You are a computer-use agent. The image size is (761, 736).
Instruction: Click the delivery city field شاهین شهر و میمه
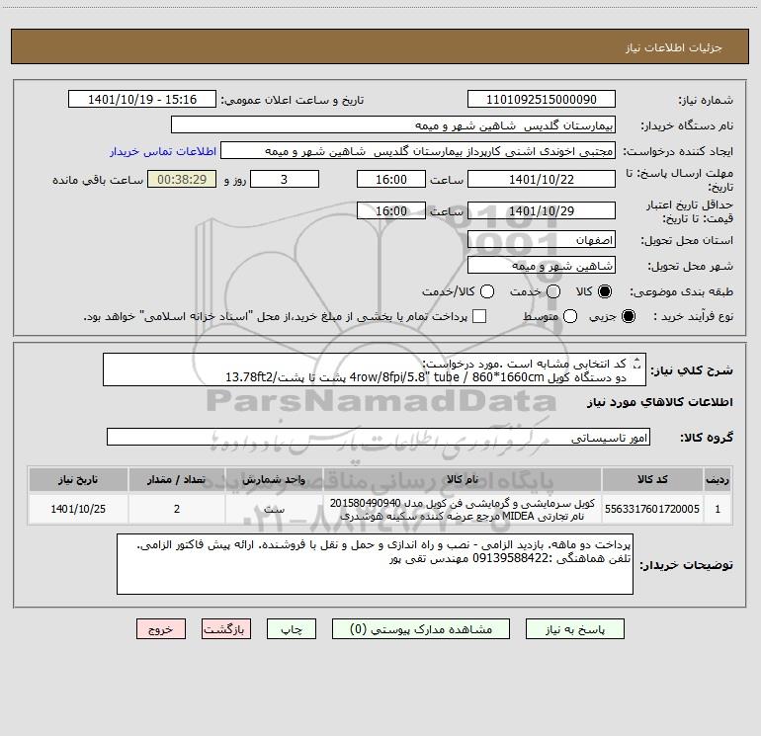pos(542,266)
